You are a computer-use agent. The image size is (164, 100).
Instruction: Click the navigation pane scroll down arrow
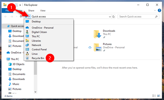[35, 92]
